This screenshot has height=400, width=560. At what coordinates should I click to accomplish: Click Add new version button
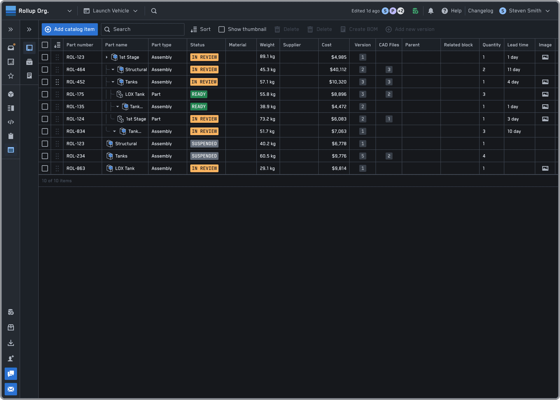(410, 29)
